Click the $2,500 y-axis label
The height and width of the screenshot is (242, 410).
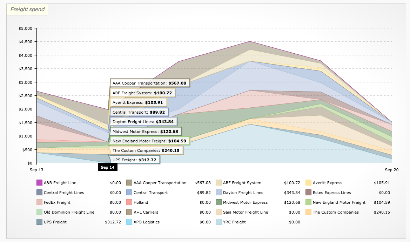(x=25, y=96)
